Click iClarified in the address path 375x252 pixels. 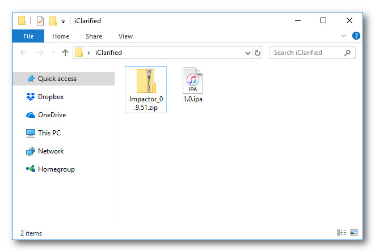pos(108,53)
